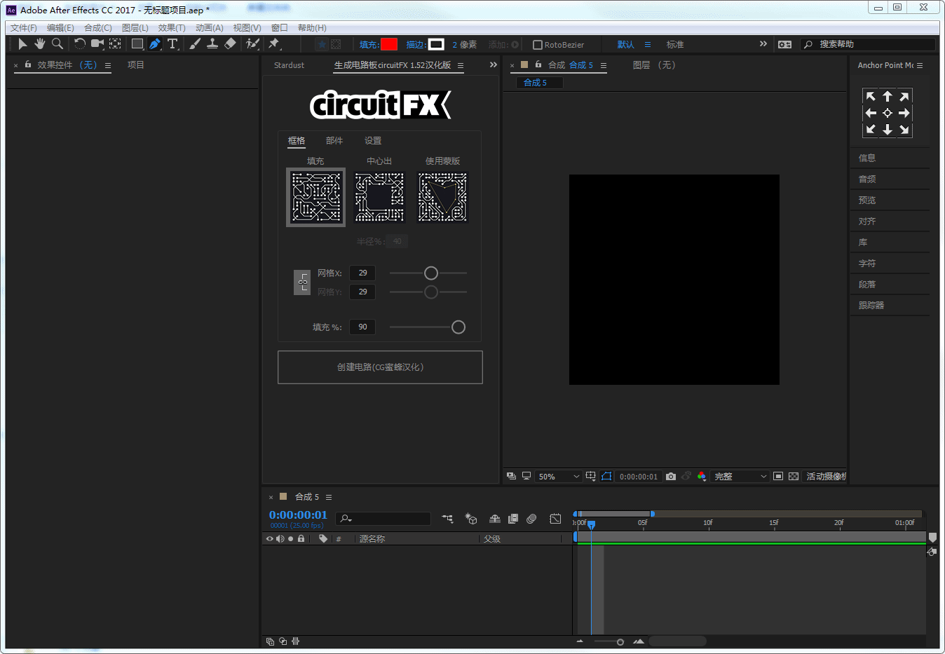Screen dimensions: 945x654
Task: Click anchor point move to top-left arrow
Action: [871, 97]
